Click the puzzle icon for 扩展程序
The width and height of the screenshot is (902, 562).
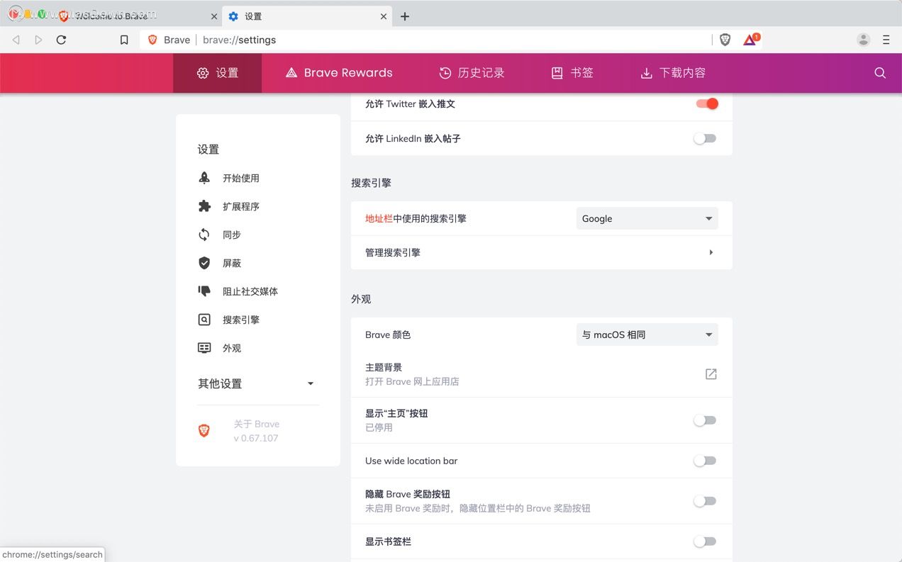(204, 206)
